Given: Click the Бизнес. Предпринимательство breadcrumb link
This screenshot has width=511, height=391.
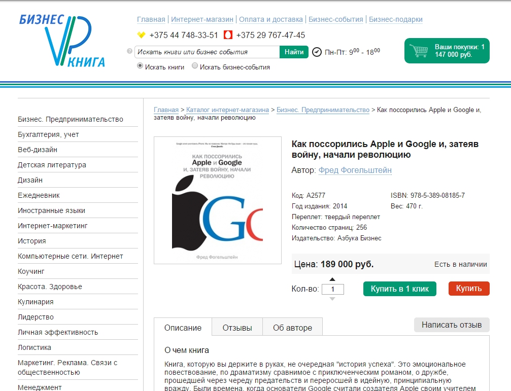Looking at the screenshot, I should point(323,110).
